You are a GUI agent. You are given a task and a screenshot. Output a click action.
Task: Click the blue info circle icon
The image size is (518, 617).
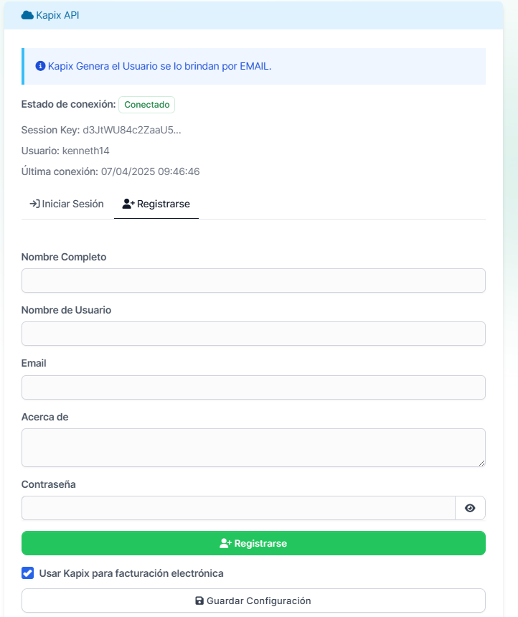click(40, 66)
